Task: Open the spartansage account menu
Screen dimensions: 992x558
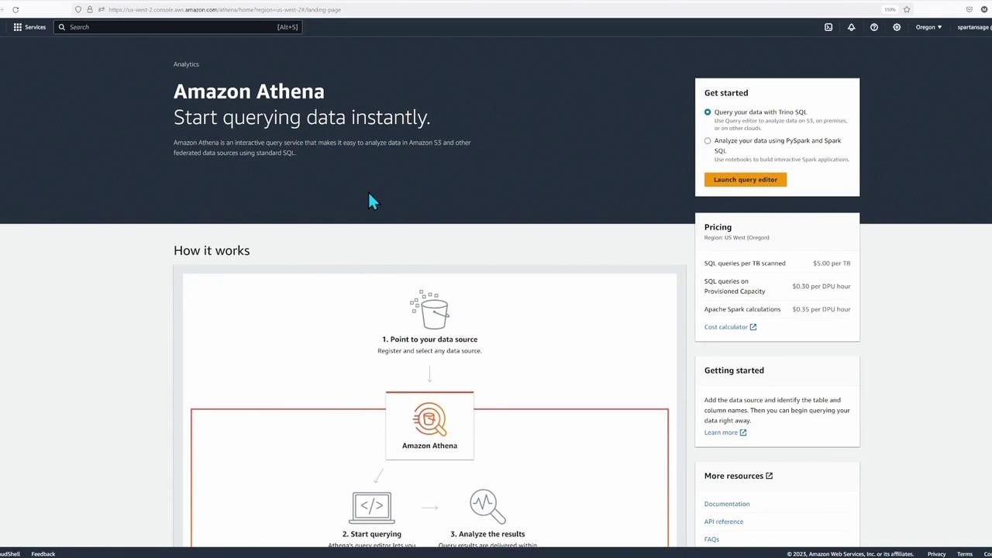Action: tap(973, 27)
